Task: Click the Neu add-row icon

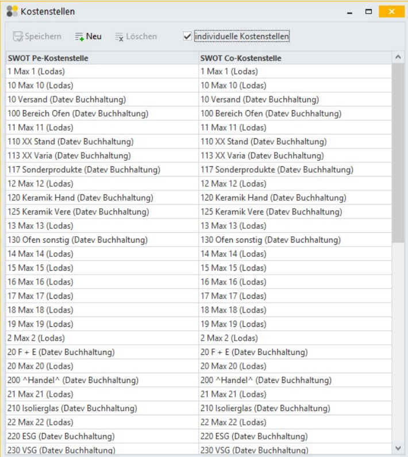Action: [x=79, y=37]
